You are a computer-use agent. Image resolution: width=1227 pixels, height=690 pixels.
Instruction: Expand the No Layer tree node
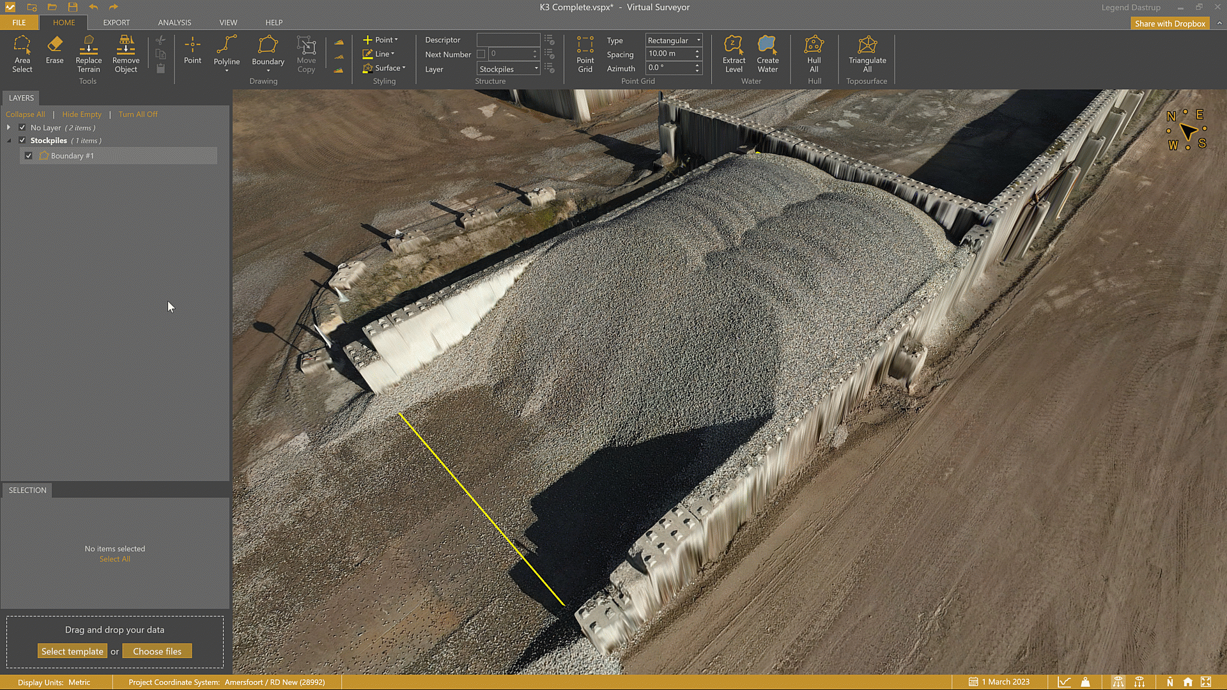click(x=9, y=128)
